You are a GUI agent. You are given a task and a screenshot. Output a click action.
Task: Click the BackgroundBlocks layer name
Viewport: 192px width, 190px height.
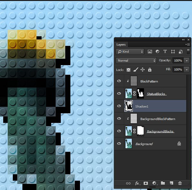pyautogui.click(x=160, y=131)
